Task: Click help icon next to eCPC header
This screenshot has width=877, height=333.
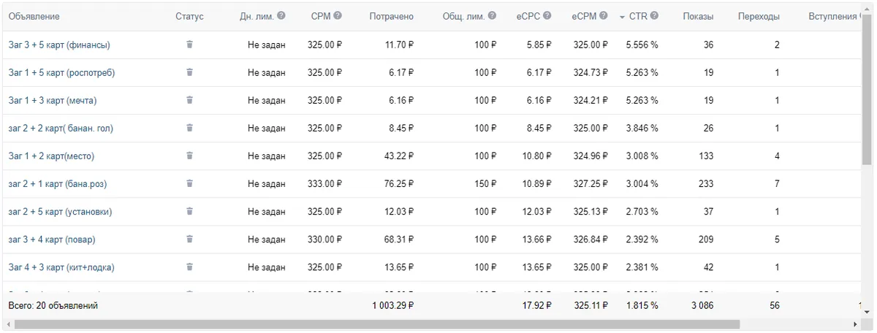Action: coord(547,16)
